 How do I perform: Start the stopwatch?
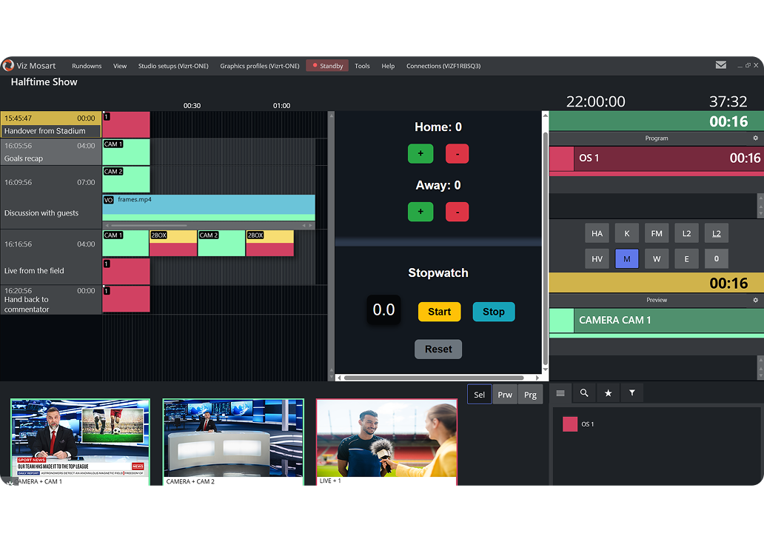439,312
